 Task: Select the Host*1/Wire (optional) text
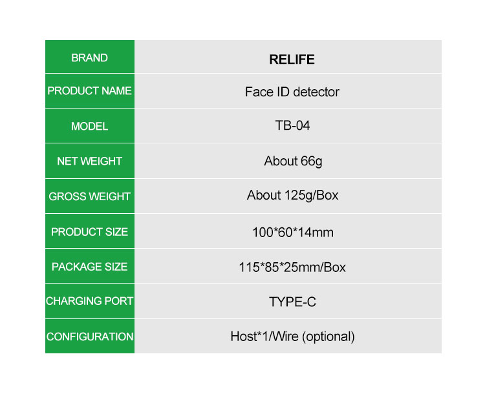(292, 337)
